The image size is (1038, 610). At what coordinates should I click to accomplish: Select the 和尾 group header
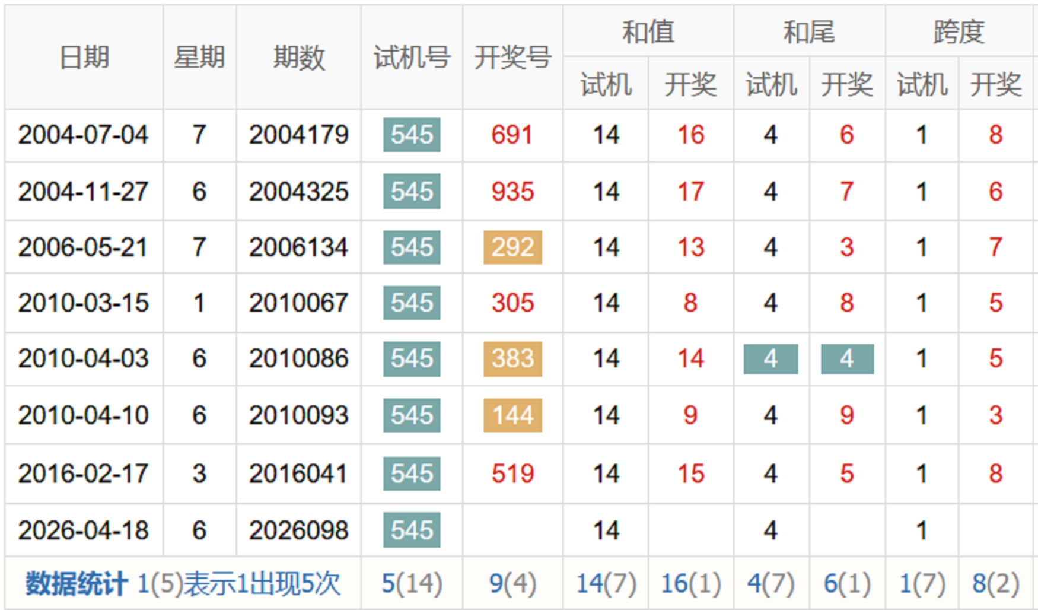click(x=809, y=31)
